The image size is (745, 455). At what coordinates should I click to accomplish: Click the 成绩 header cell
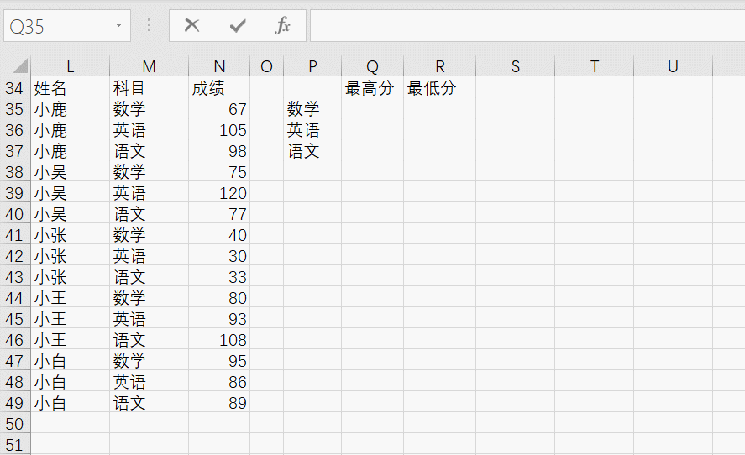coord(219,88)
